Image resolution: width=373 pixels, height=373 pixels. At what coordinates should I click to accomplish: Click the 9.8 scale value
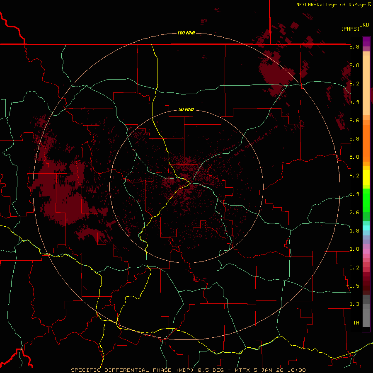[x=354, y=46]
